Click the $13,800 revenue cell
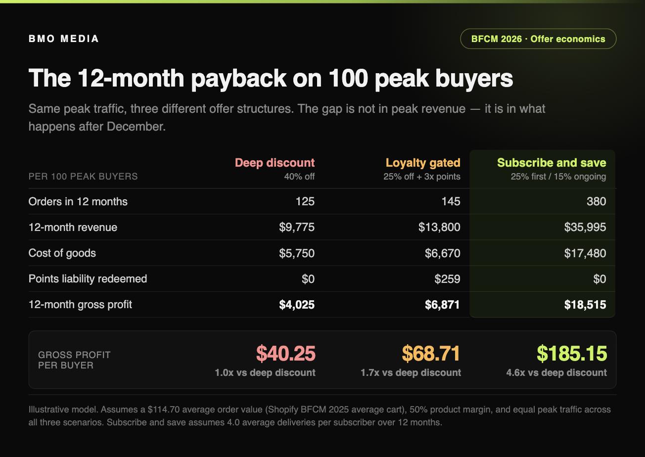 pos(439,227)
